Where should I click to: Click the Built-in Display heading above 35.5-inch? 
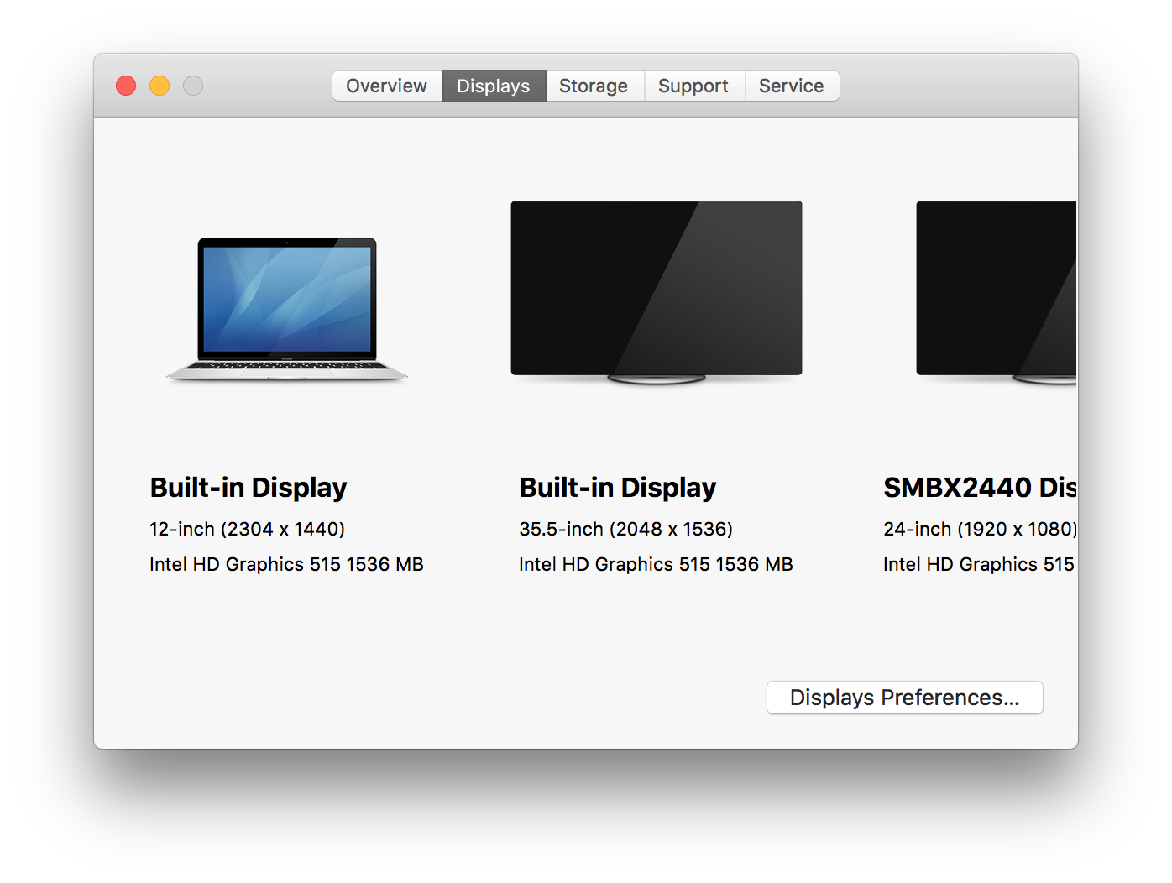coord(618,488)
